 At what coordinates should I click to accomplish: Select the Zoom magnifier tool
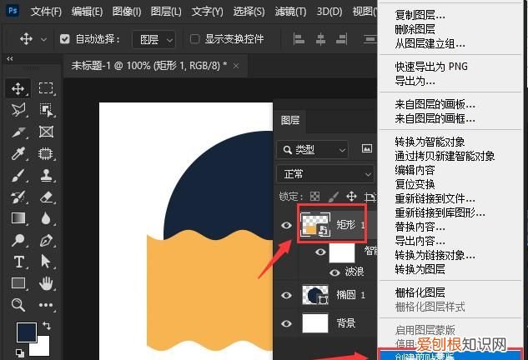18,305
